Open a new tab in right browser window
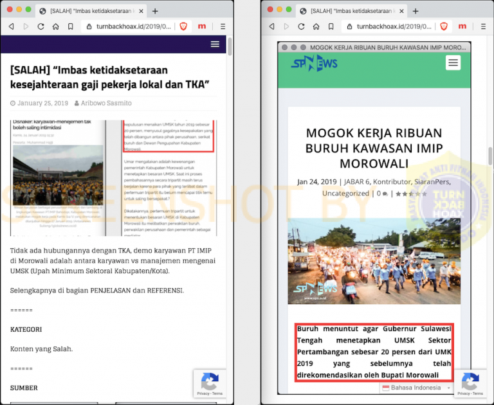 (416, 11)
